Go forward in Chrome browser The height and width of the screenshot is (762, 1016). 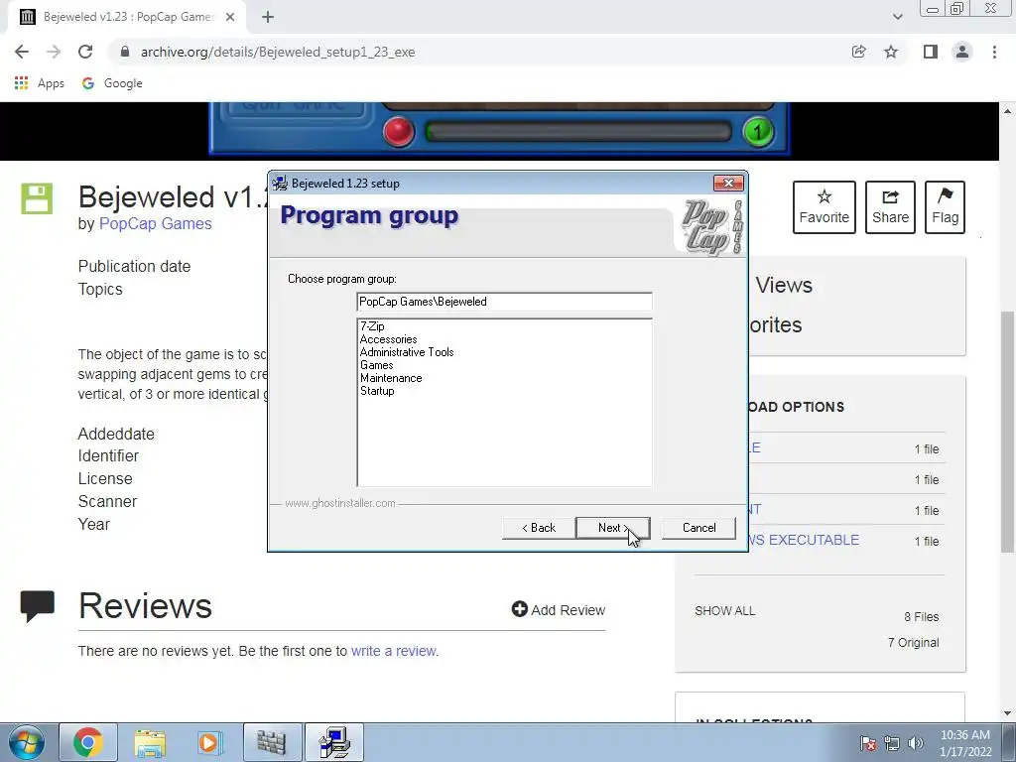pos(54,52)
